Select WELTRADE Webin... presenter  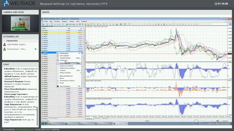(17, 44)
